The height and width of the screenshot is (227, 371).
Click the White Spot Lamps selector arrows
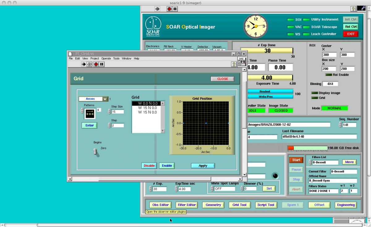coord(212,189)
